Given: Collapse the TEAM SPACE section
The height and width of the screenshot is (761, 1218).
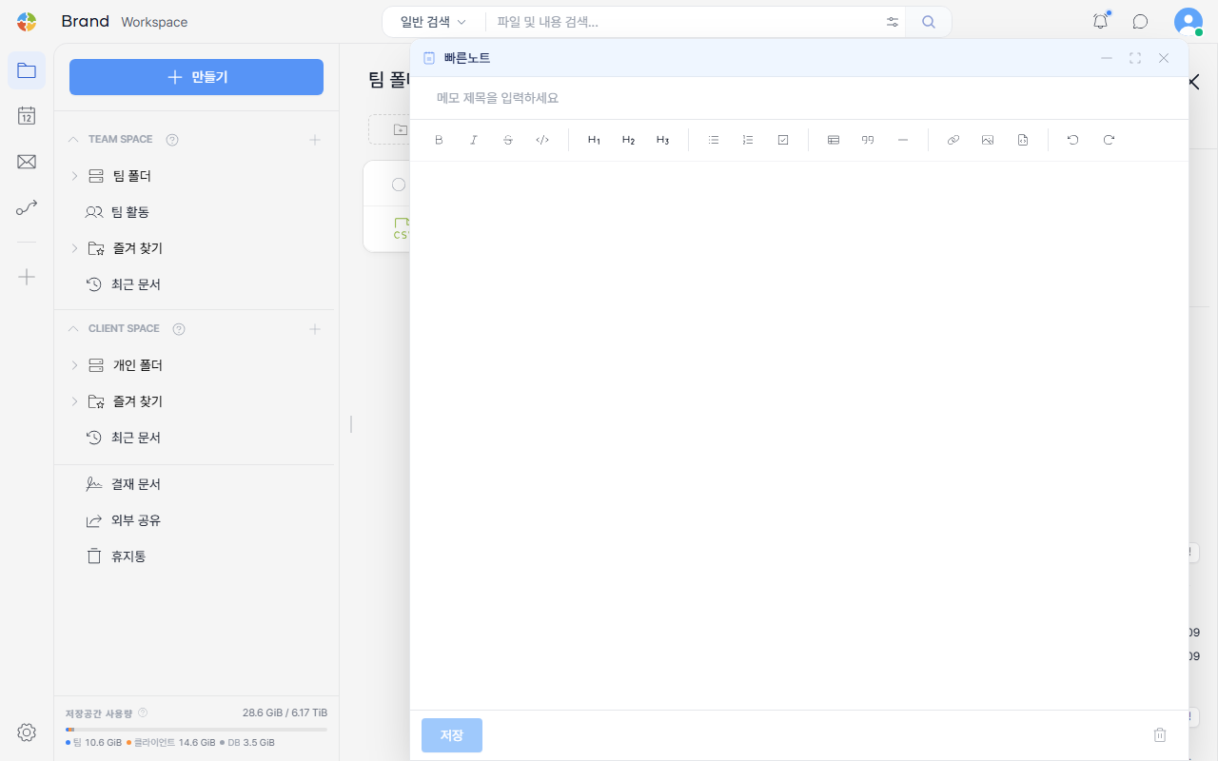Looking at the screenshot, I should 73,140.
